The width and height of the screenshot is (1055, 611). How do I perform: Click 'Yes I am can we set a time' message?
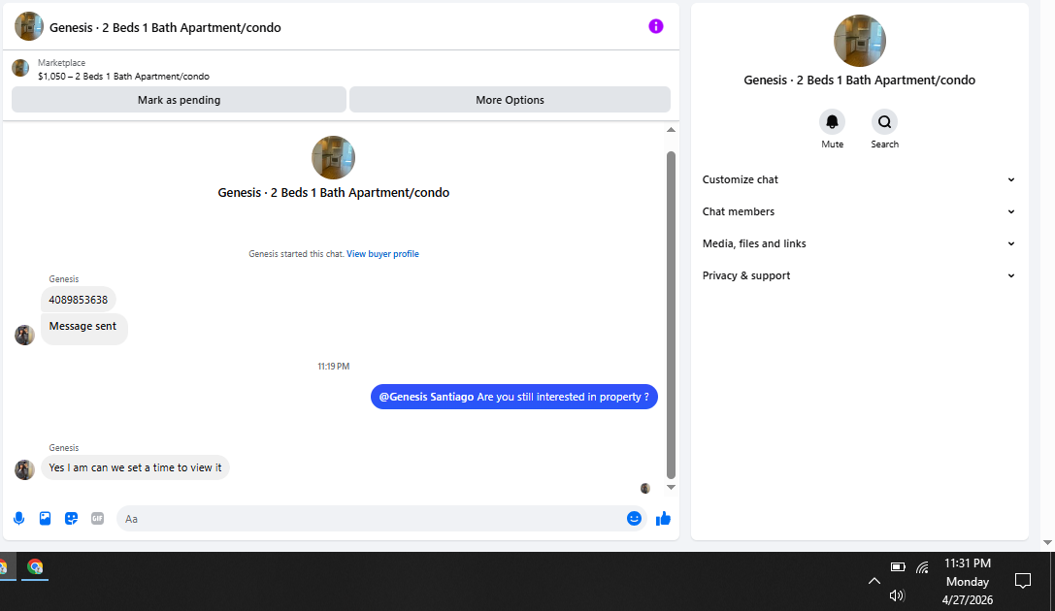135,467
